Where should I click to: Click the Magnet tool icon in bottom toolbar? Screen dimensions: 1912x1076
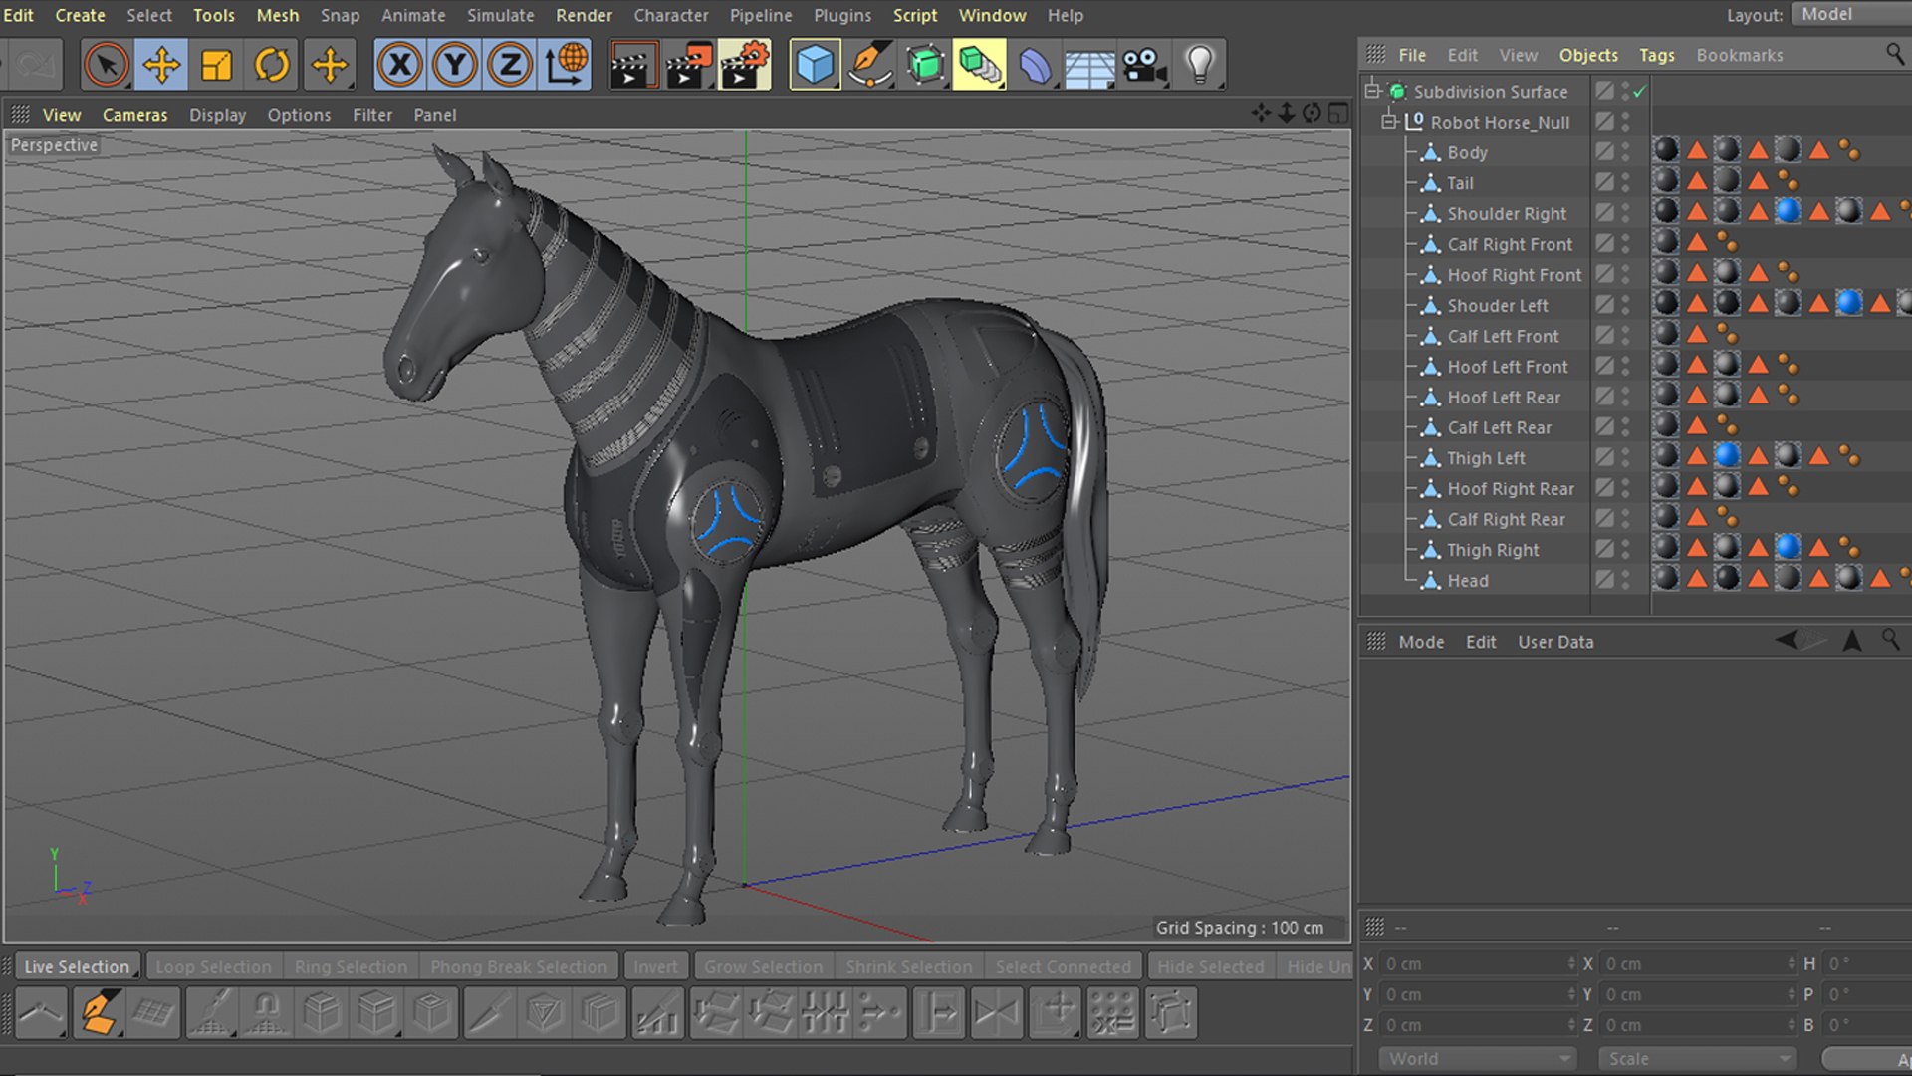266,1013
